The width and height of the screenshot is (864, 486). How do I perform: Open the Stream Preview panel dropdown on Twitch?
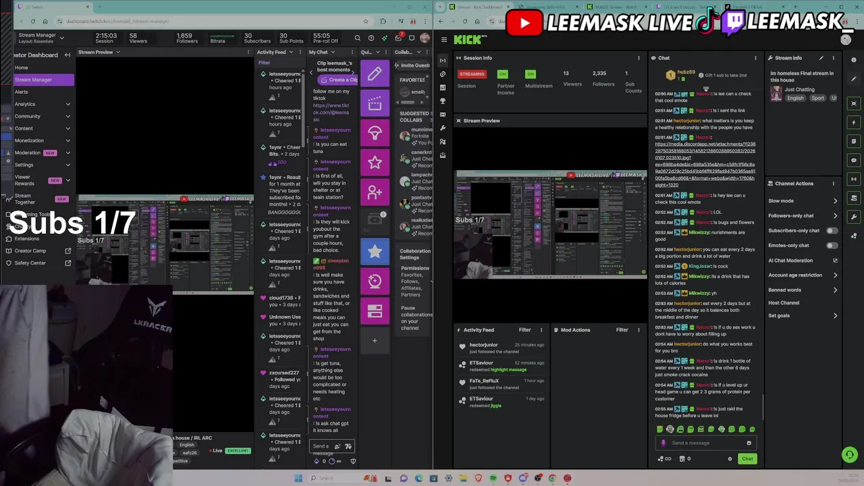117,52
